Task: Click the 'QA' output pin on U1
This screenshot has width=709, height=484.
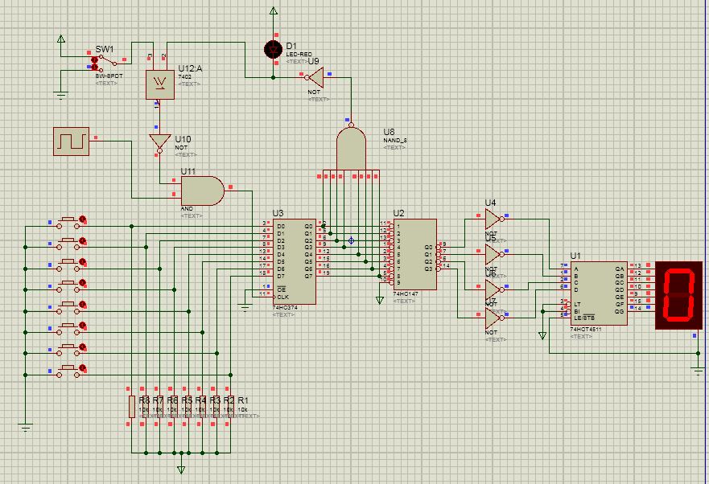Action: pos(619,269)
